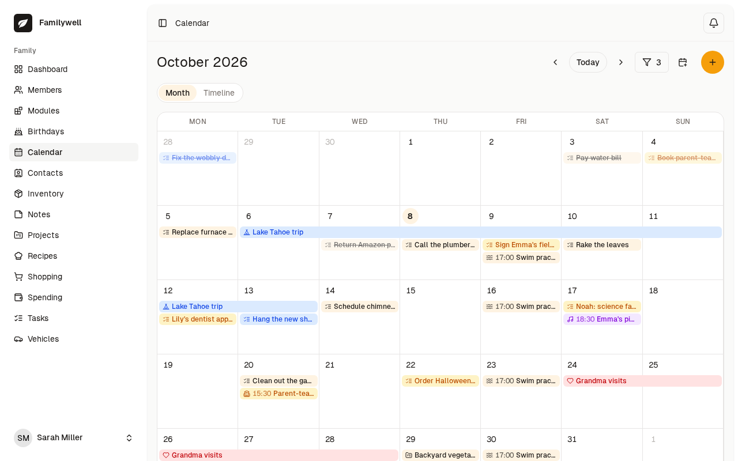Open Noah: science fa... task

tap(602, 307)
